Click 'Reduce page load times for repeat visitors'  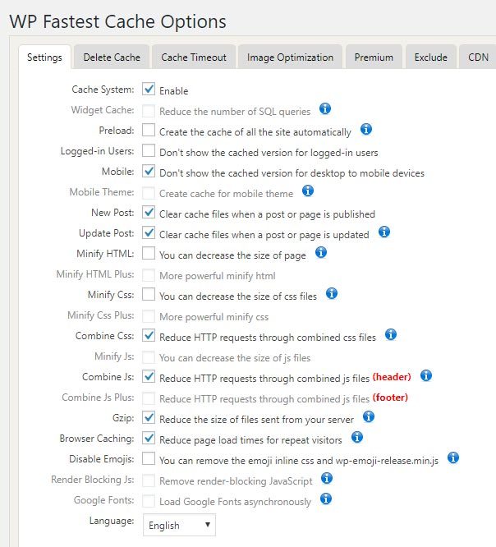pos(250,439)
